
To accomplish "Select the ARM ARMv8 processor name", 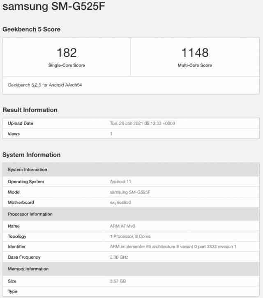I will 122,226.
